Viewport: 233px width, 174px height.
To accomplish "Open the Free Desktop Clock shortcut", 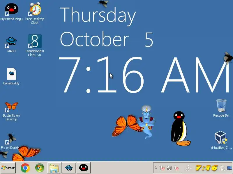I will (x=35, y=13).
